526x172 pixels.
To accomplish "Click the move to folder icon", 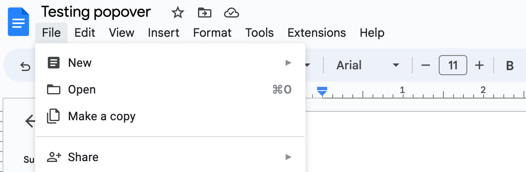I will pyautogui.click(x=205, y=13).
